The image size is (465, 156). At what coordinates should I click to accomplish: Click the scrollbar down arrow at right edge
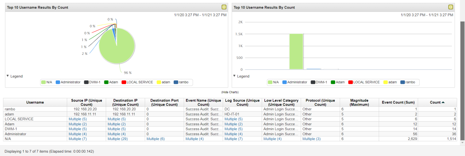462,143
